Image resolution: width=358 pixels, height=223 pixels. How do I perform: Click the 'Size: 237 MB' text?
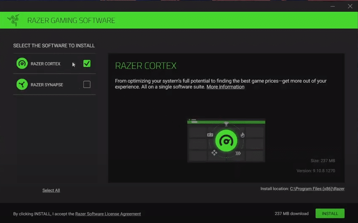tap(323, 161)
